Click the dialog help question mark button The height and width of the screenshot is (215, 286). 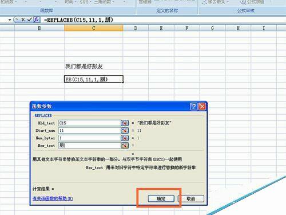tap(194, 106)
